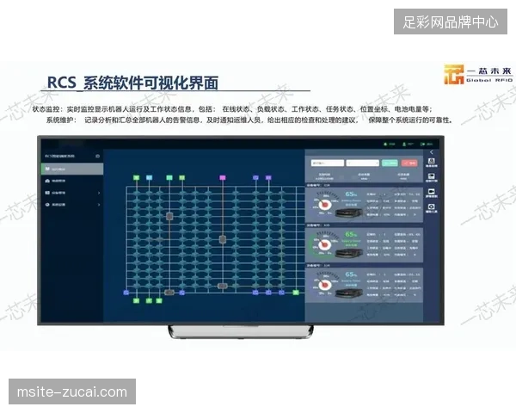516x413 pixels.
Task: Open the fourth sidebar menu with gear icon
Action: (x=72, y=205)
